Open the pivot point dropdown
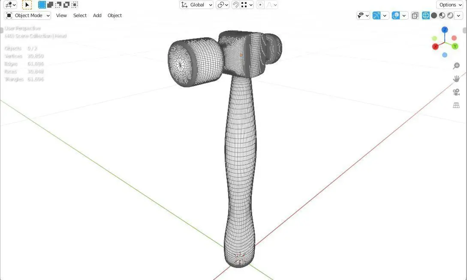 click(223, 5)
